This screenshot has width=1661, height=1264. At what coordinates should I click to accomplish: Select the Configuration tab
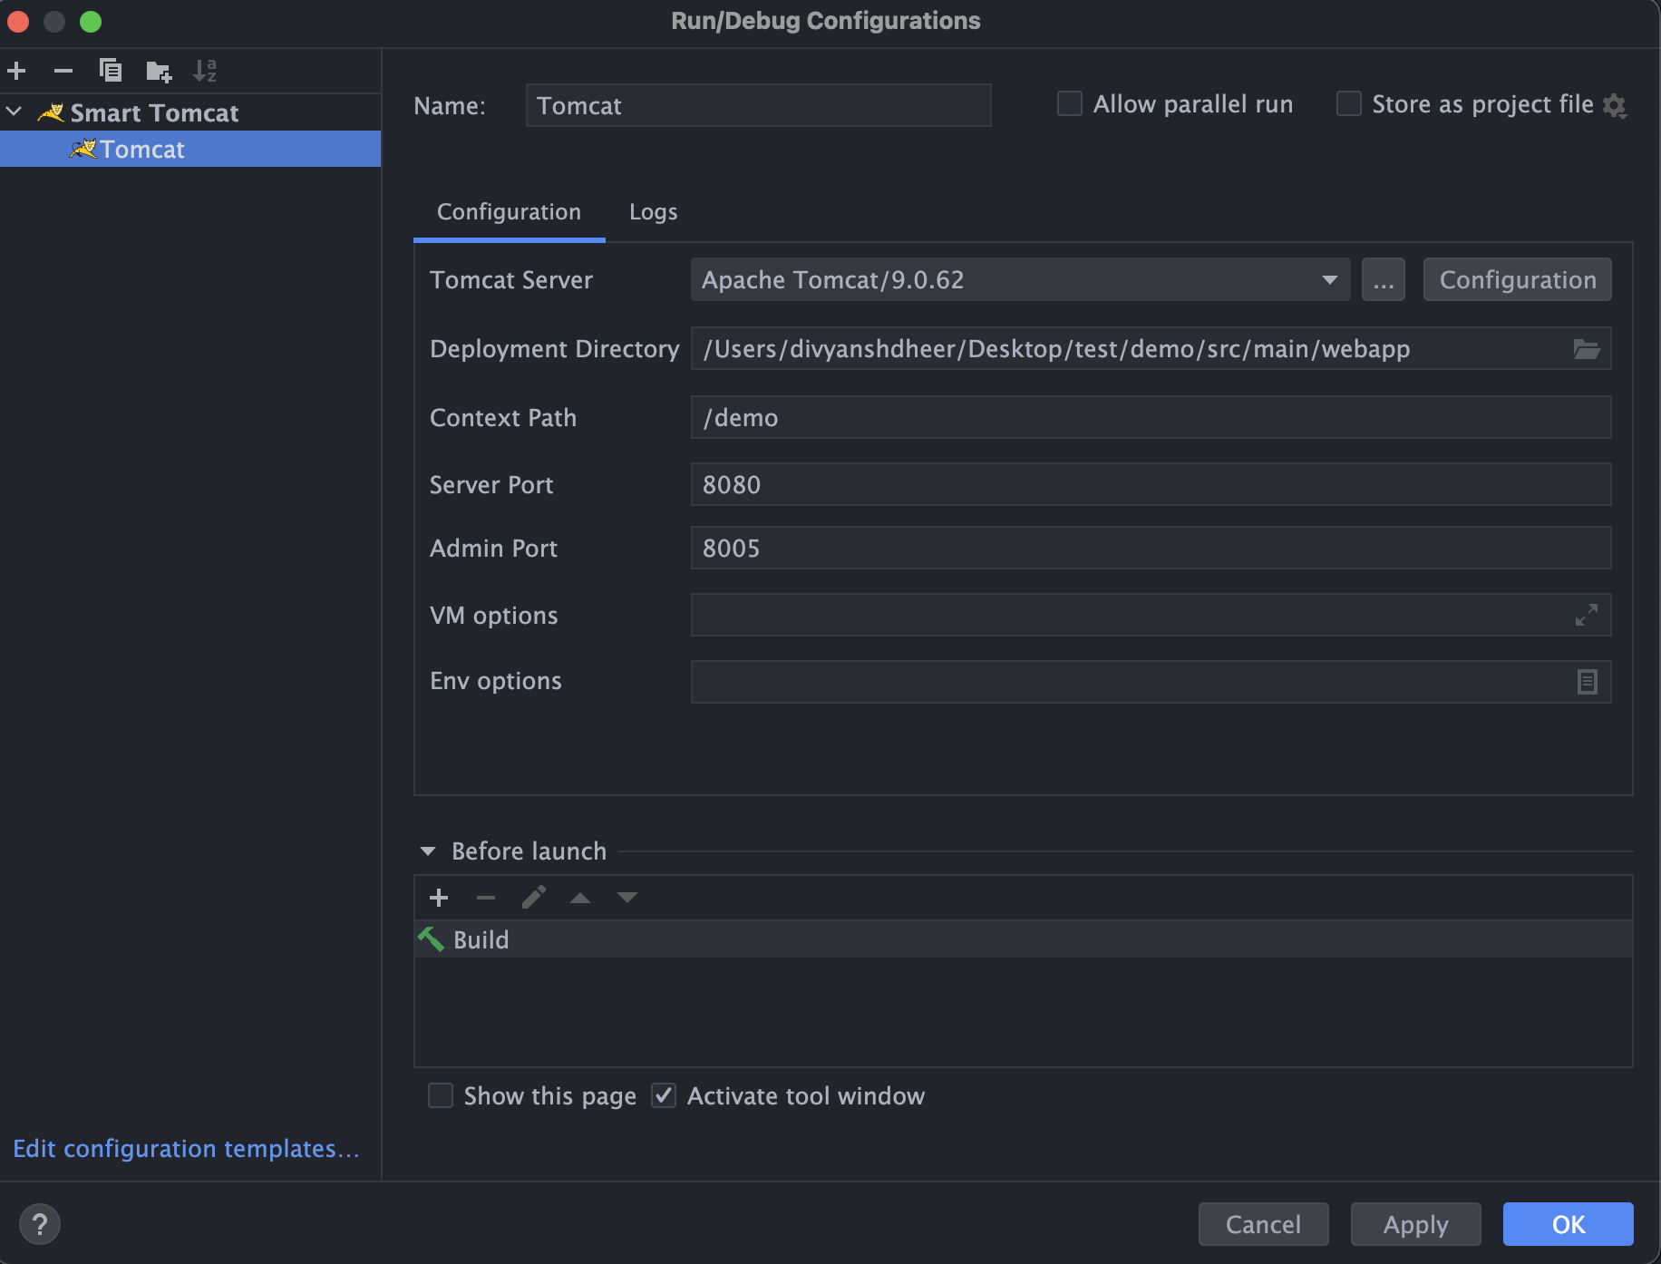pos(509,212)
